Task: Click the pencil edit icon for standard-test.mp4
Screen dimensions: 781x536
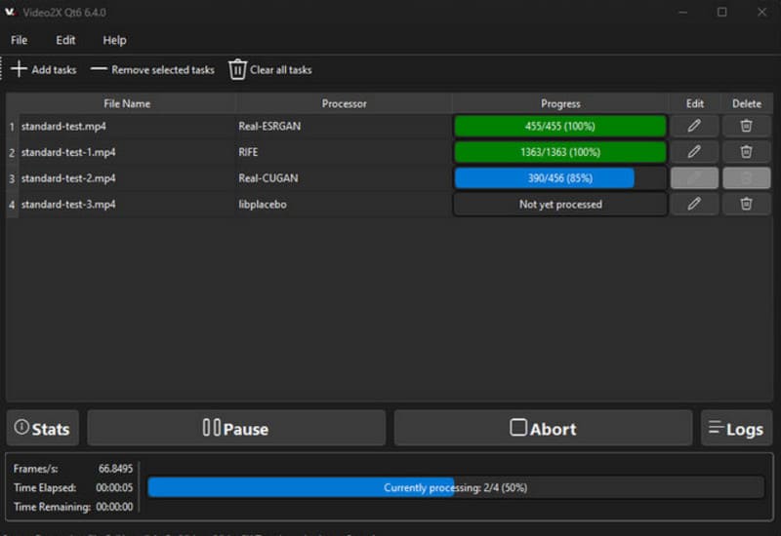Action: point(694,126)
